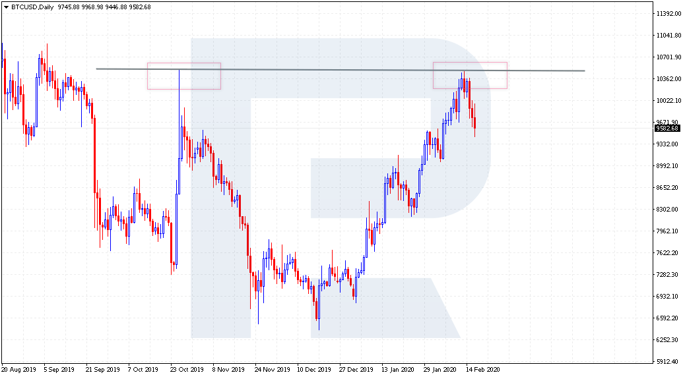The image size is (683, 377).
Task: Click the 13 Jan 2020 date label
Action: click(x=398, y=370)
